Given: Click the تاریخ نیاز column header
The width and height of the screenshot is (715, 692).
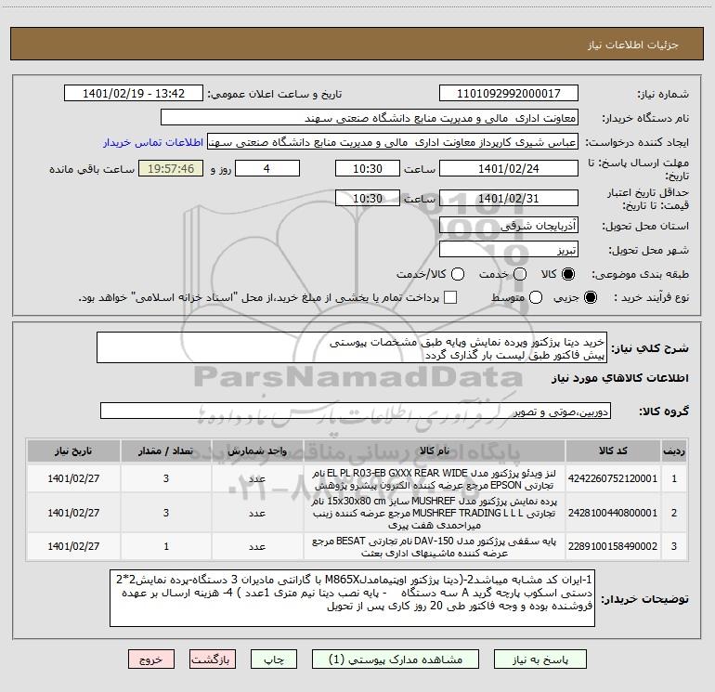Looking at the screenshot, I should click(73, 451).
